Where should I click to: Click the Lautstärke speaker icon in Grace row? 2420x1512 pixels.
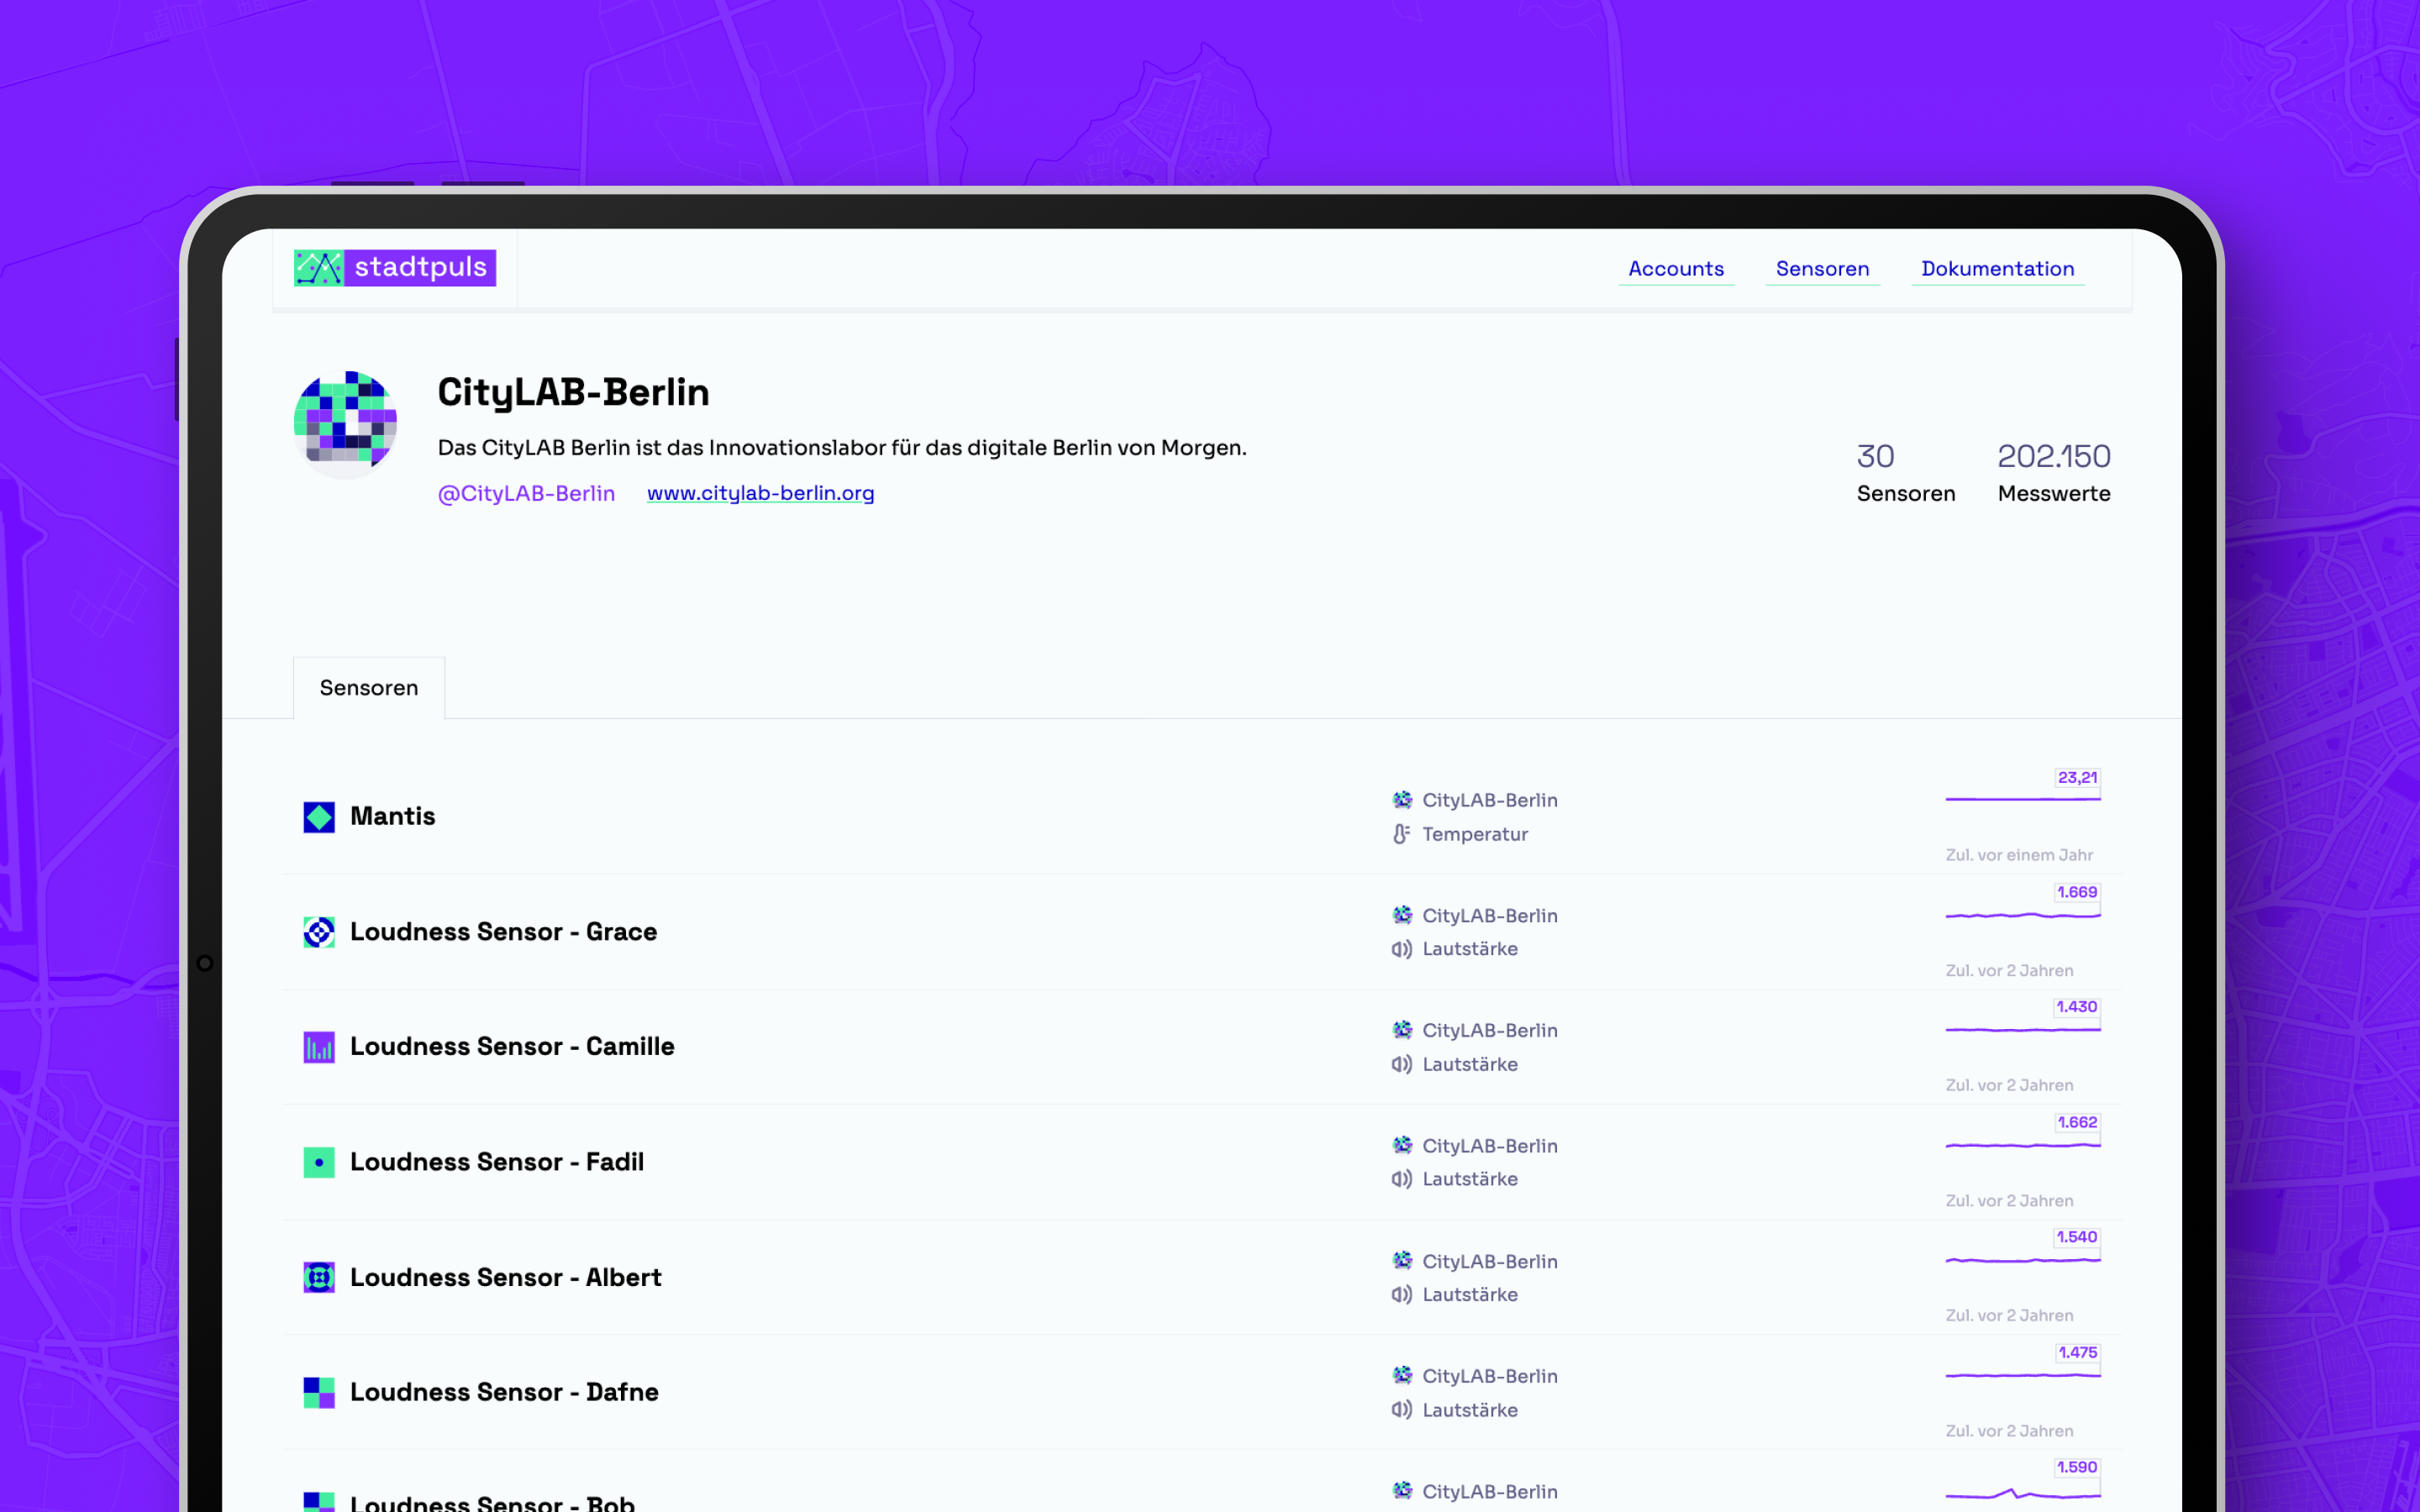click(x=1401, y=949)
